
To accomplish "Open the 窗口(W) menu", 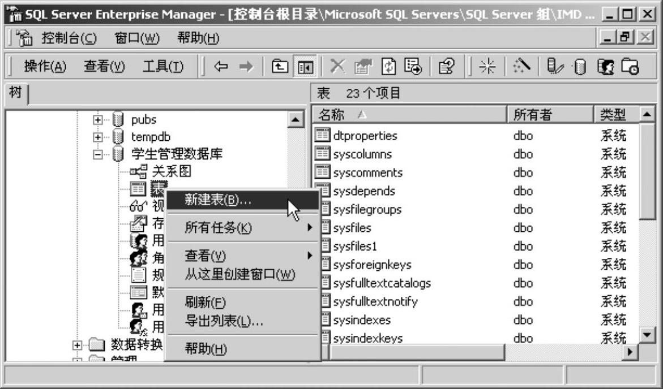I will click(137, 38).
